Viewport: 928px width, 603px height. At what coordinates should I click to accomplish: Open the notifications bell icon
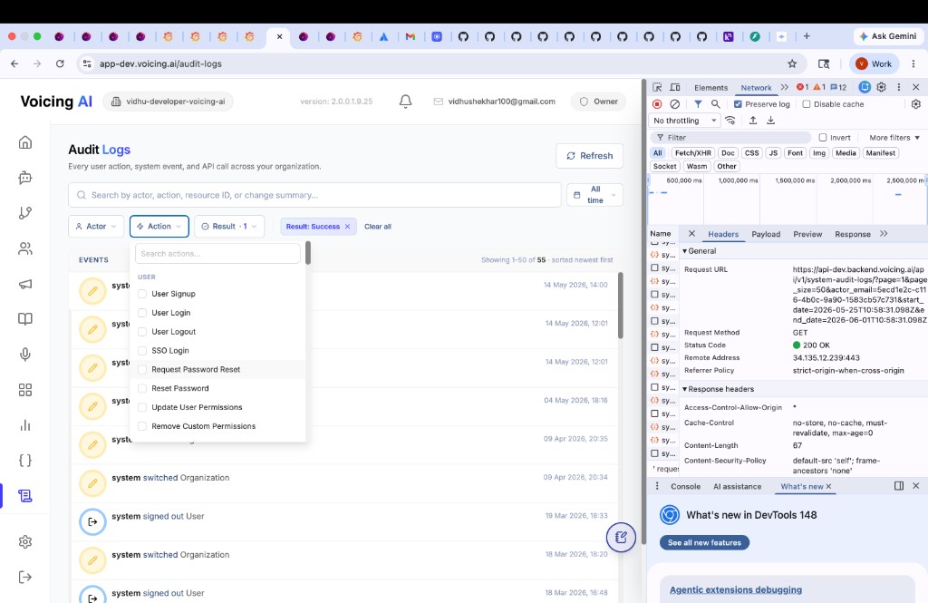pyautogui.click(x=405, y=102)
